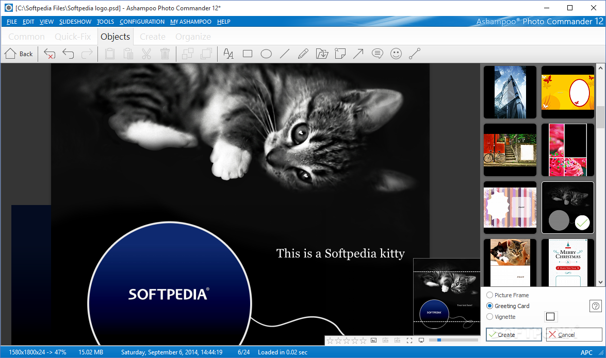The image size is (606, 358).
Task: Select the Merry Christmas card template
Action: (568, 263)
